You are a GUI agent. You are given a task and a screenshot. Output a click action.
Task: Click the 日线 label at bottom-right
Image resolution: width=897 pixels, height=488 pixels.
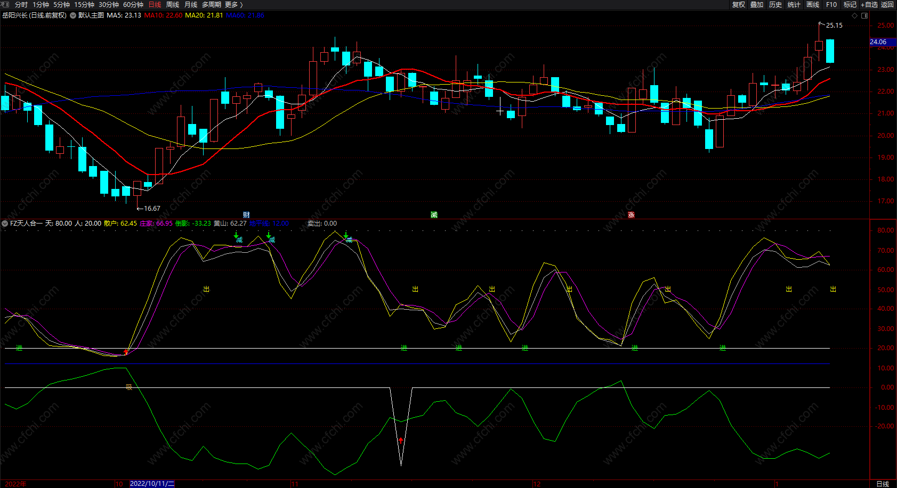coord(883,484)
